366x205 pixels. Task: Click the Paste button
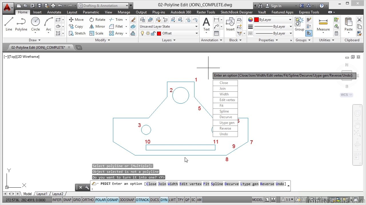click(x=348, y=24)
